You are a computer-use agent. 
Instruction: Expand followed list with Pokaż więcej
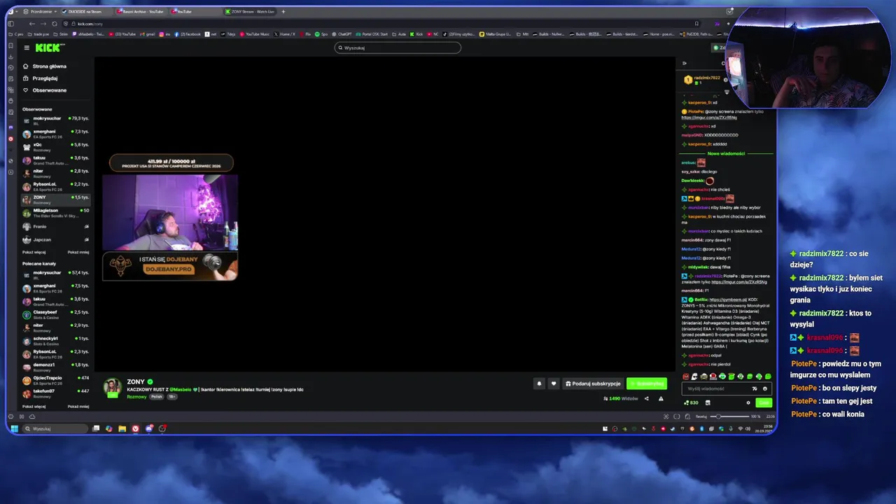pyautogui.click(x=34, y=252)
